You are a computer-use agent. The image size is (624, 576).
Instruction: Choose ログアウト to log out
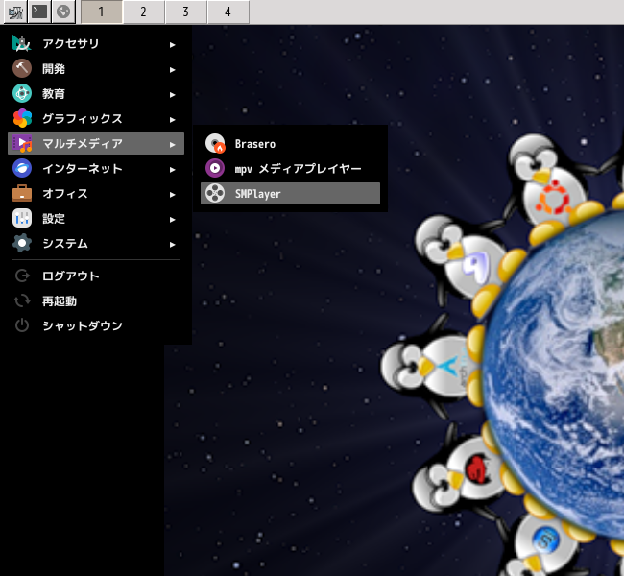[x=96, y=276]
